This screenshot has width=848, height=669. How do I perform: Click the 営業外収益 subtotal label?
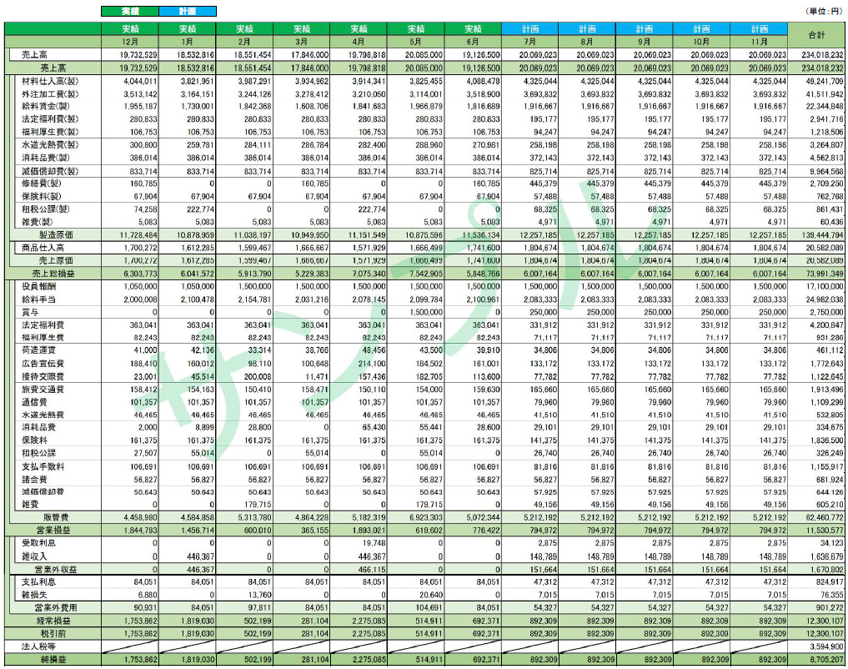(x=56, y=569)
